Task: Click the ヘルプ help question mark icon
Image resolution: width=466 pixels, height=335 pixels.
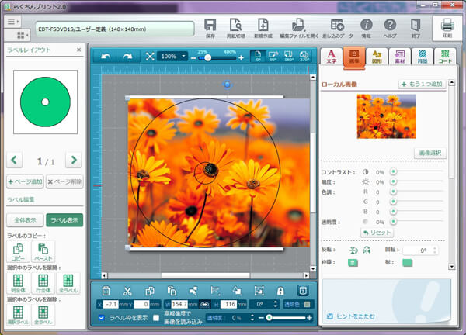Action: [390, 28]
